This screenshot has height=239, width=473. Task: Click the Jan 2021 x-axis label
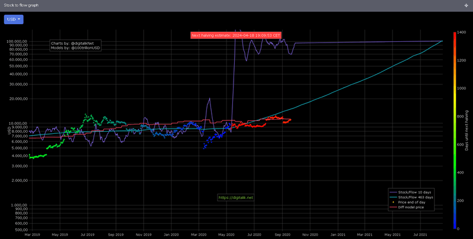click(337, 234)
